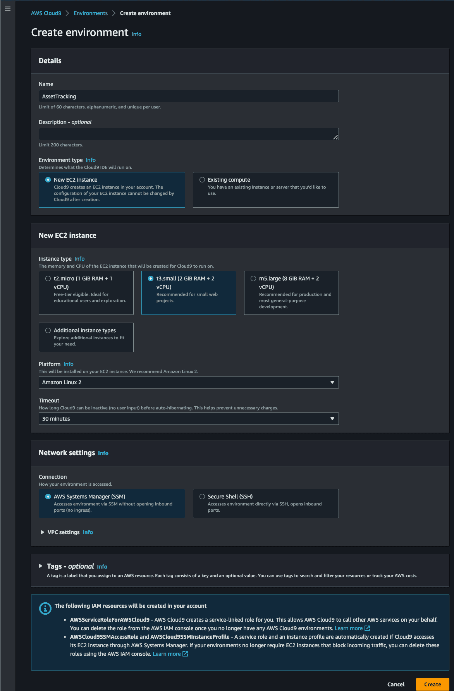
Task: Click the Cancel button
Action: [x=396, y=684]
